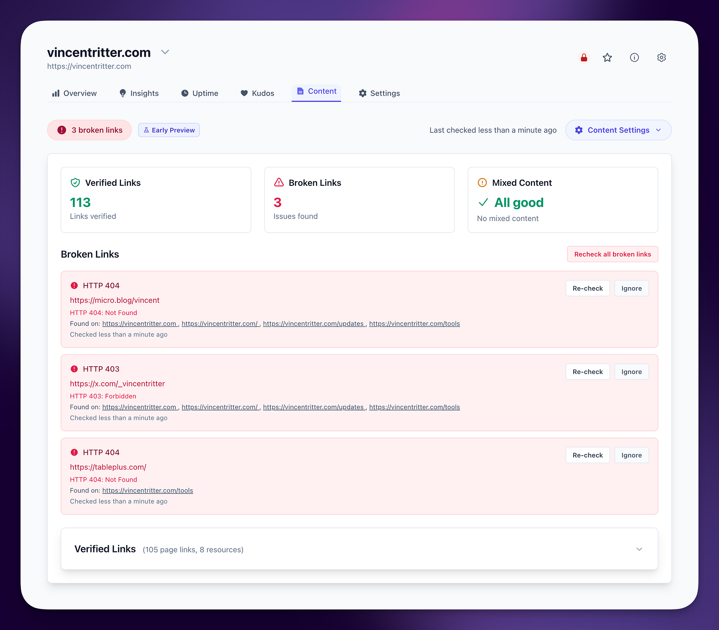Expand the Verified Links section
Screen dimensions: 719x630
pos(639,549)
